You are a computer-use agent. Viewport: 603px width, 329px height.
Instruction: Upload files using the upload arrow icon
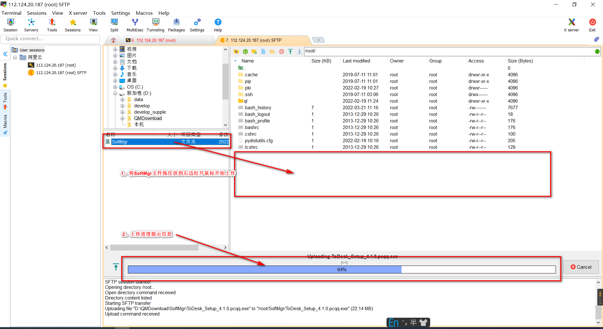pos(290,51)
